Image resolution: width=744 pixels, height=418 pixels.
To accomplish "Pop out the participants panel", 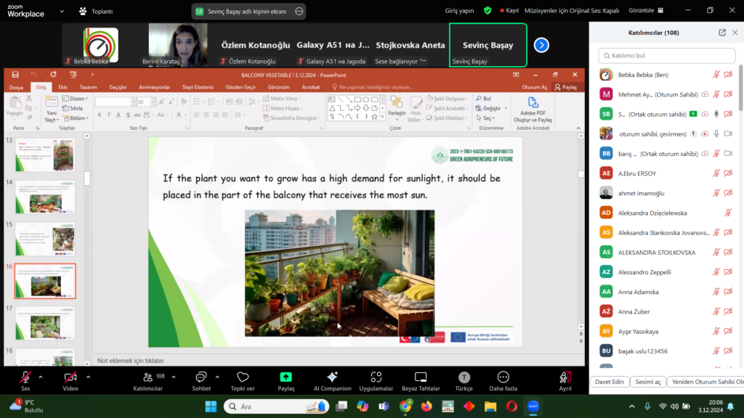I will (721, 33).
